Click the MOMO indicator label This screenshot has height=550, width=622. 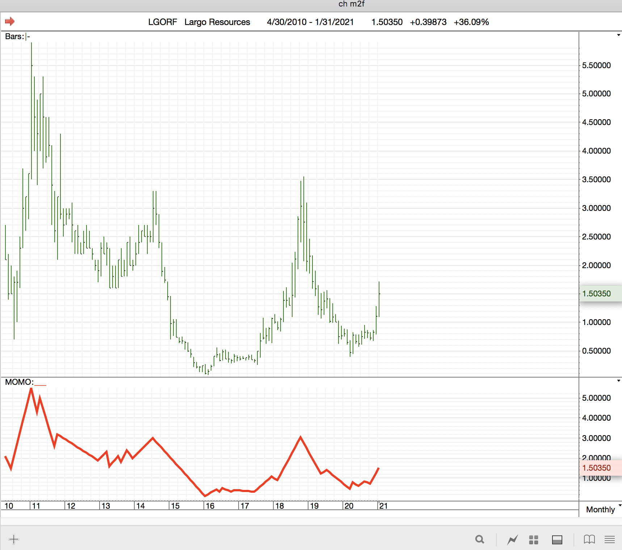(19, 382)
